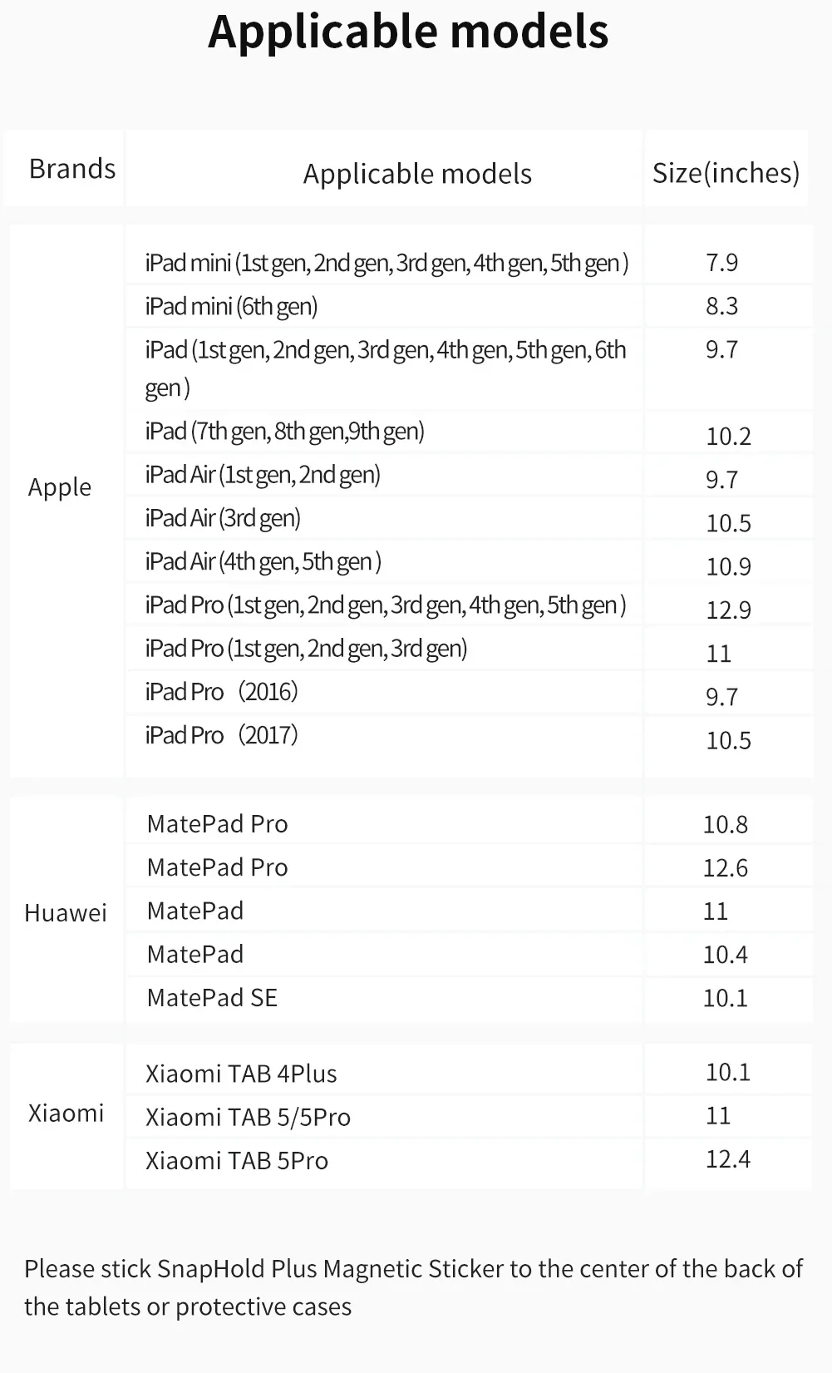Image resolution: width=832 pixels, height=1373 pixels.
Task: Click the 12.9 size value
Action: click(x=728, y=610)
